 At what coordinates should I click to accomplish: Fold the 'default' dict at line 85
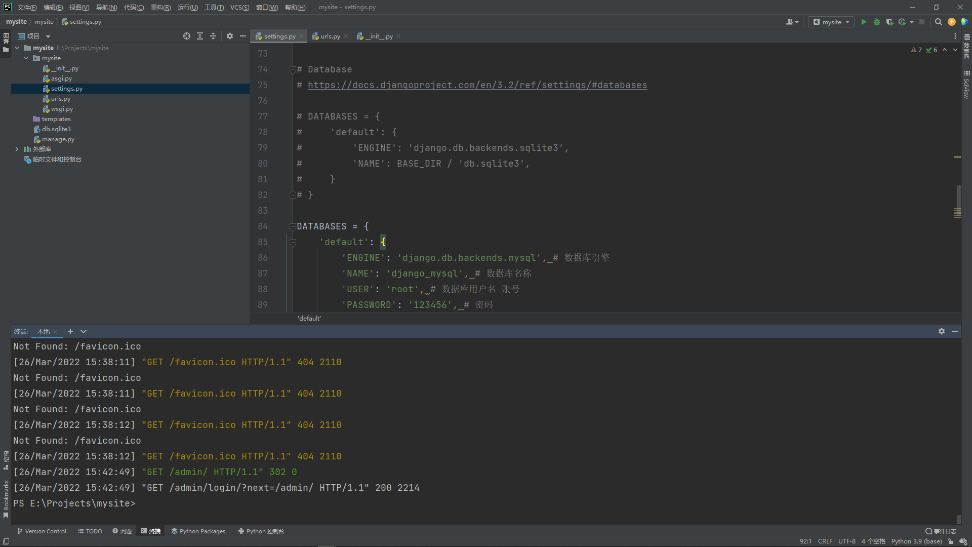pyautogui.click(x=293, y=242)
